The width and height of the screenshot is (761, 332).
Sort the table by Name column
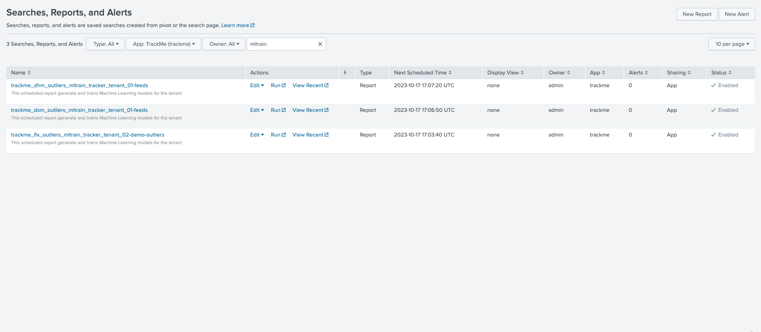(x=21, y=72)
